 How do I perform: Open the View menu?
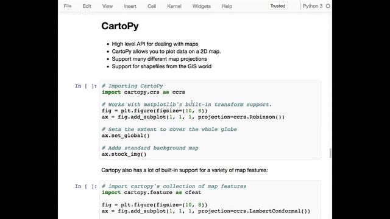point(107,6)
